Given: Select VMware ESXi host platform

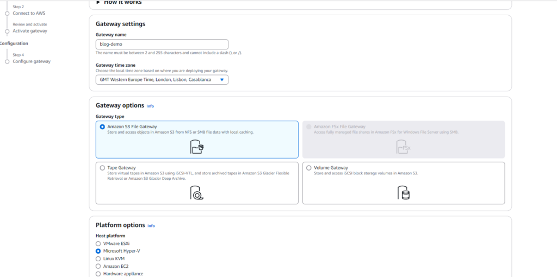Looking at the screenshot, I should 98,244.
